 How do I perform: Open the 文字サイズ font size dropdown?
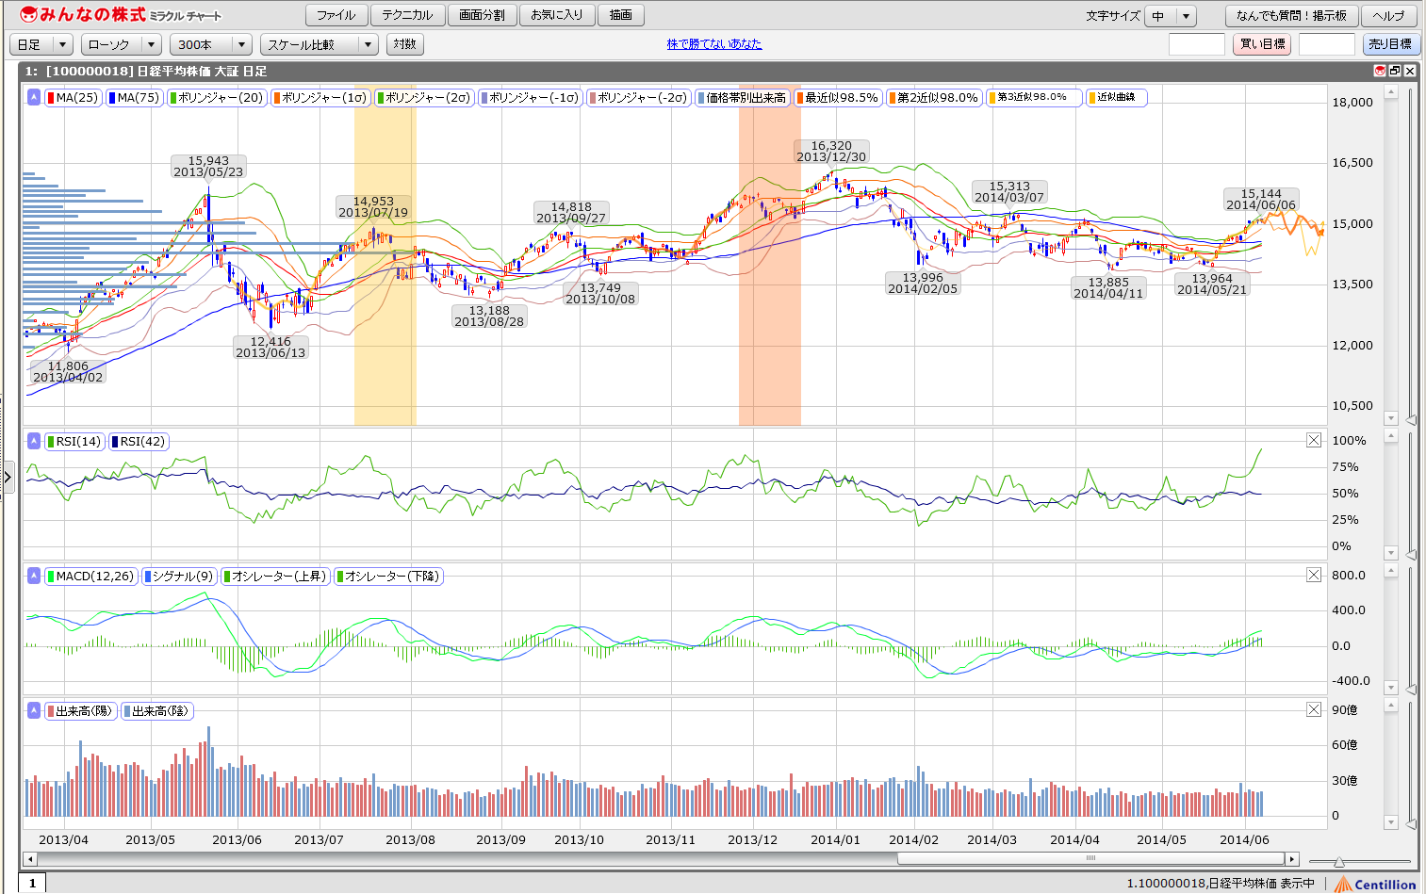point(1171,16)
